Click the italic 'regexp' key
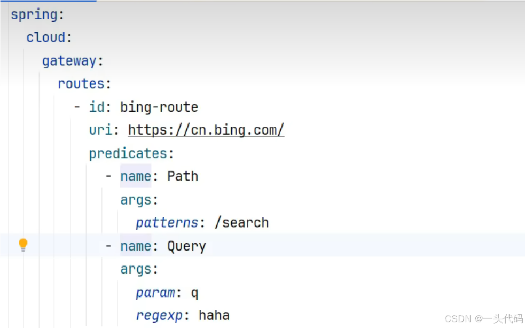Viewport: 525px width, 328px height. pos(159,316)
